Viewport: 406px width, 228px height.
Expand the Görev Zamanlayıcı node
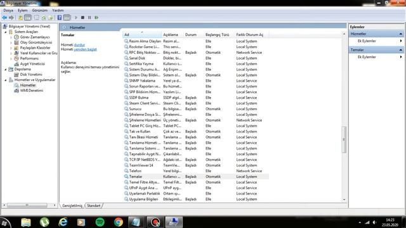(x=11, y=37)
